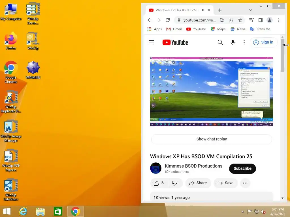Click the YouTube logo
The width and height of the screenshot is (290, 217).
coord(175,42)
